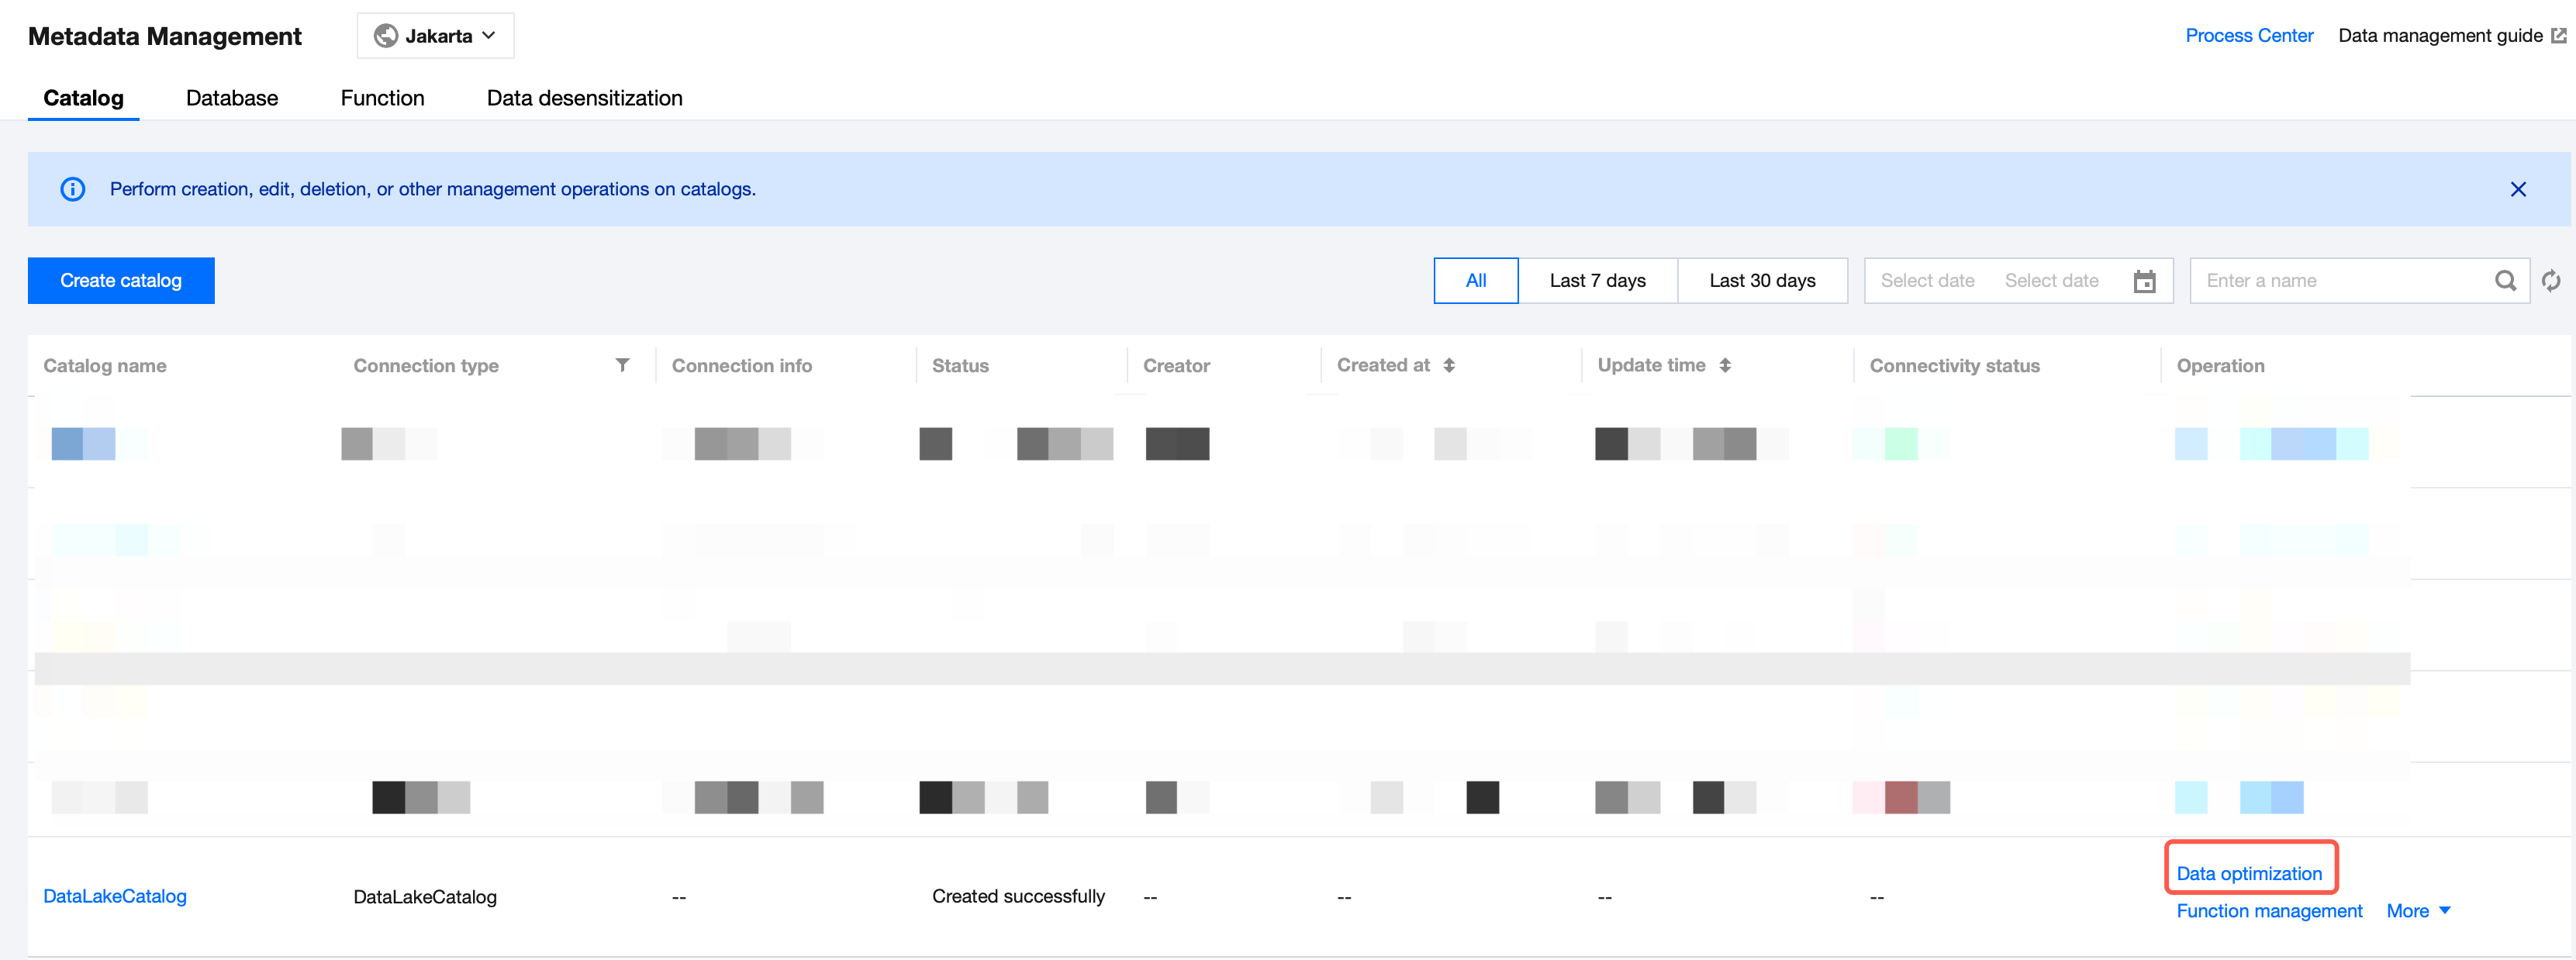The width and height of the screenshot is (2576, 960).
Task: Click the Enter a name search field
Action: pos(2340,281)
